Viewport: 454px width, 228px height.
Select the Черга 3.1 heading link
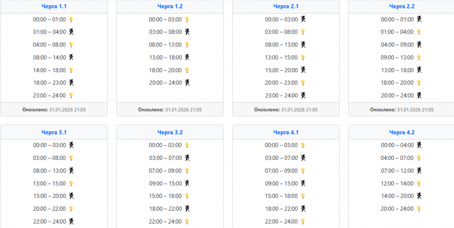pos(54,132)
